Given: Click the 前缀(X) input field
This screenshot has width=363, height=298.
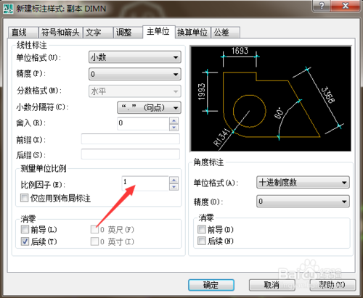Looking at the screenshot, I should [131, 139].
